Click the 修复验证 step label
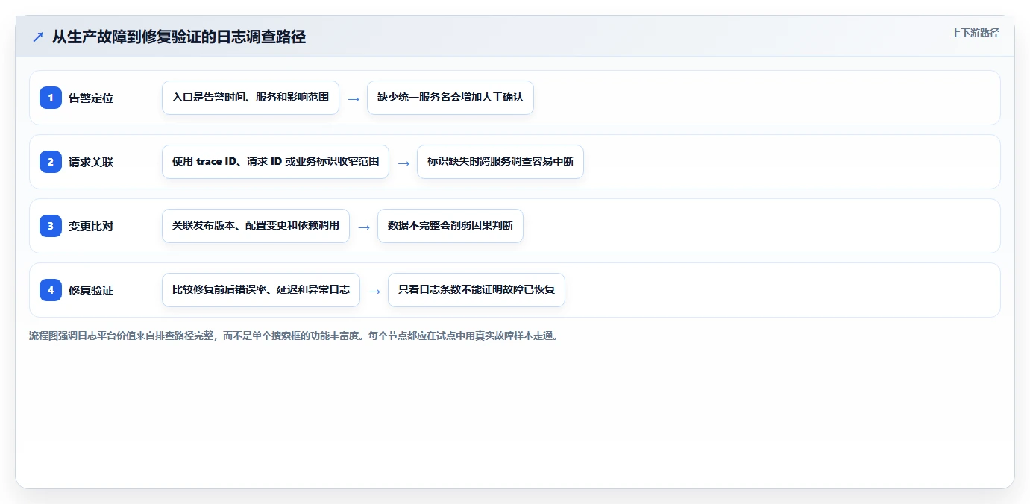Viewport: 1030px width, 504px height. [x=91, y=290]
